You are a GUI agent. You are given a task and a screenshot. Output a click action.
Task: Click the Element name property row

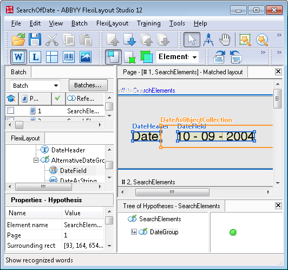[55, 225]
